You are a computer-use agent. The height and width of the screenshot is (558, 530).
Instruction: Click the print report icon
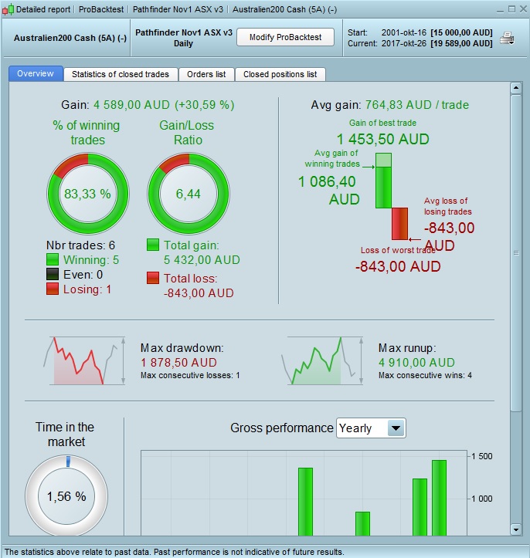click(x=507, y=38)
